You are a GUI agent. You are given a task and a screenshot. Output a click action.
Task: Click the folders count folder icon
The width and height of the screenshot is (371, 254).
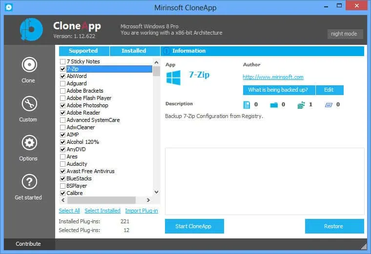274,105
